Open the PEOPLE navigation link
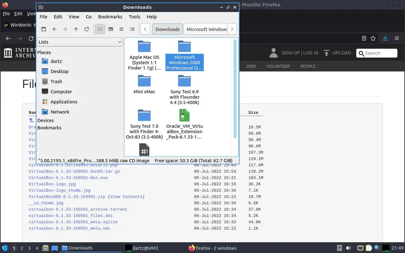 point(308,66)
